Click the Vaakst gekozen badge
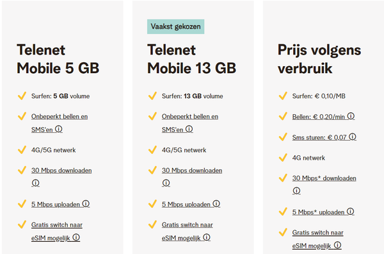The height and width of the screenshot is (254, 384). click(175, 26)
